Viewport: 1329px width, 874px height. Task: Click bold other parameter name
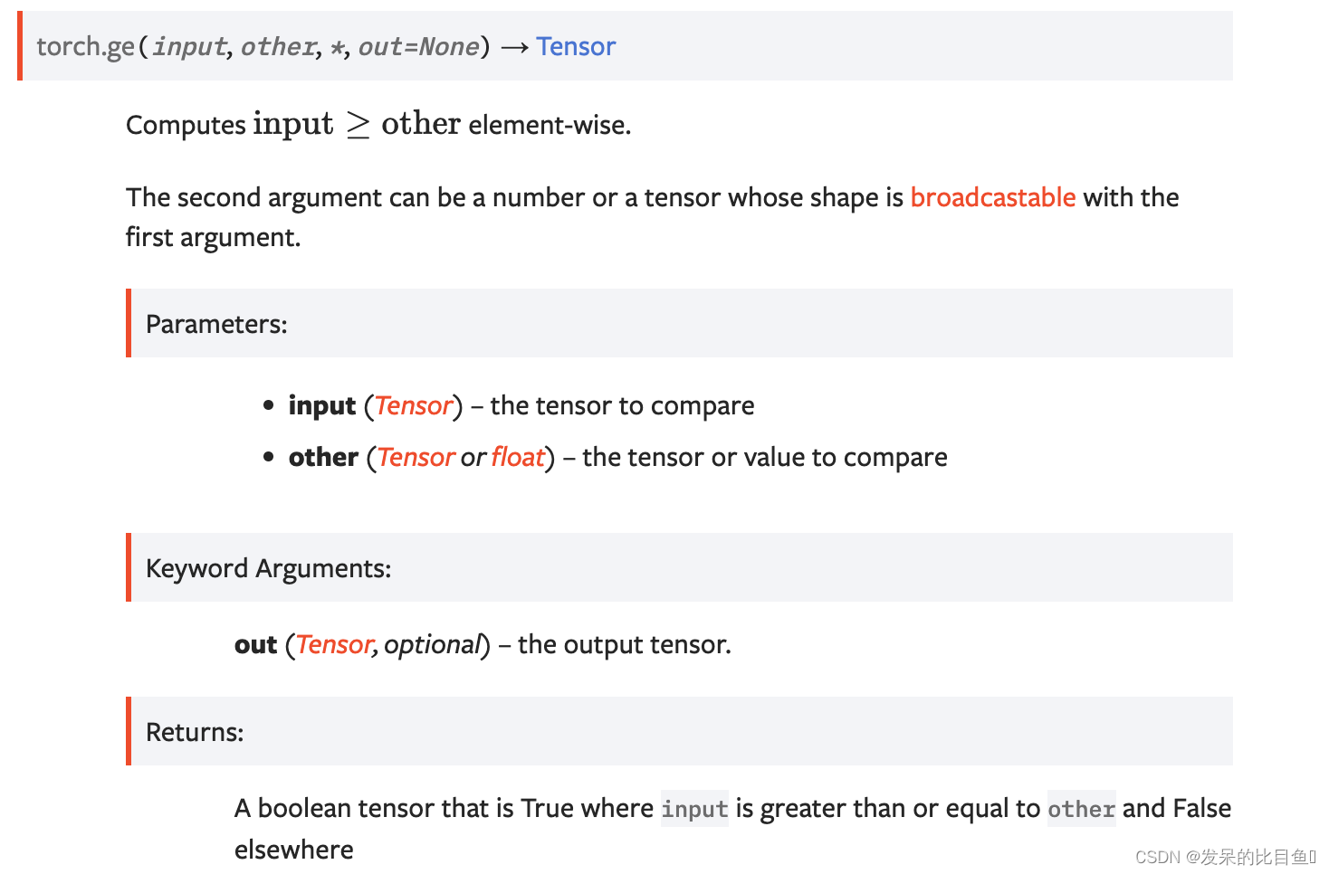point(323,457)
